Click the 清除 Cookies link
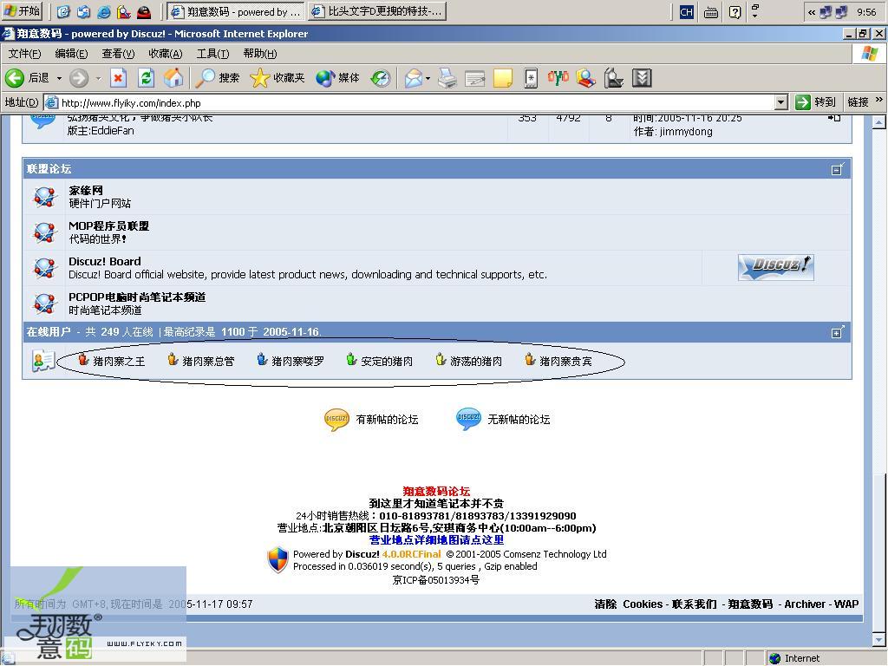Image resolution: width=888 pixels, height=666 pixels. 629,604
